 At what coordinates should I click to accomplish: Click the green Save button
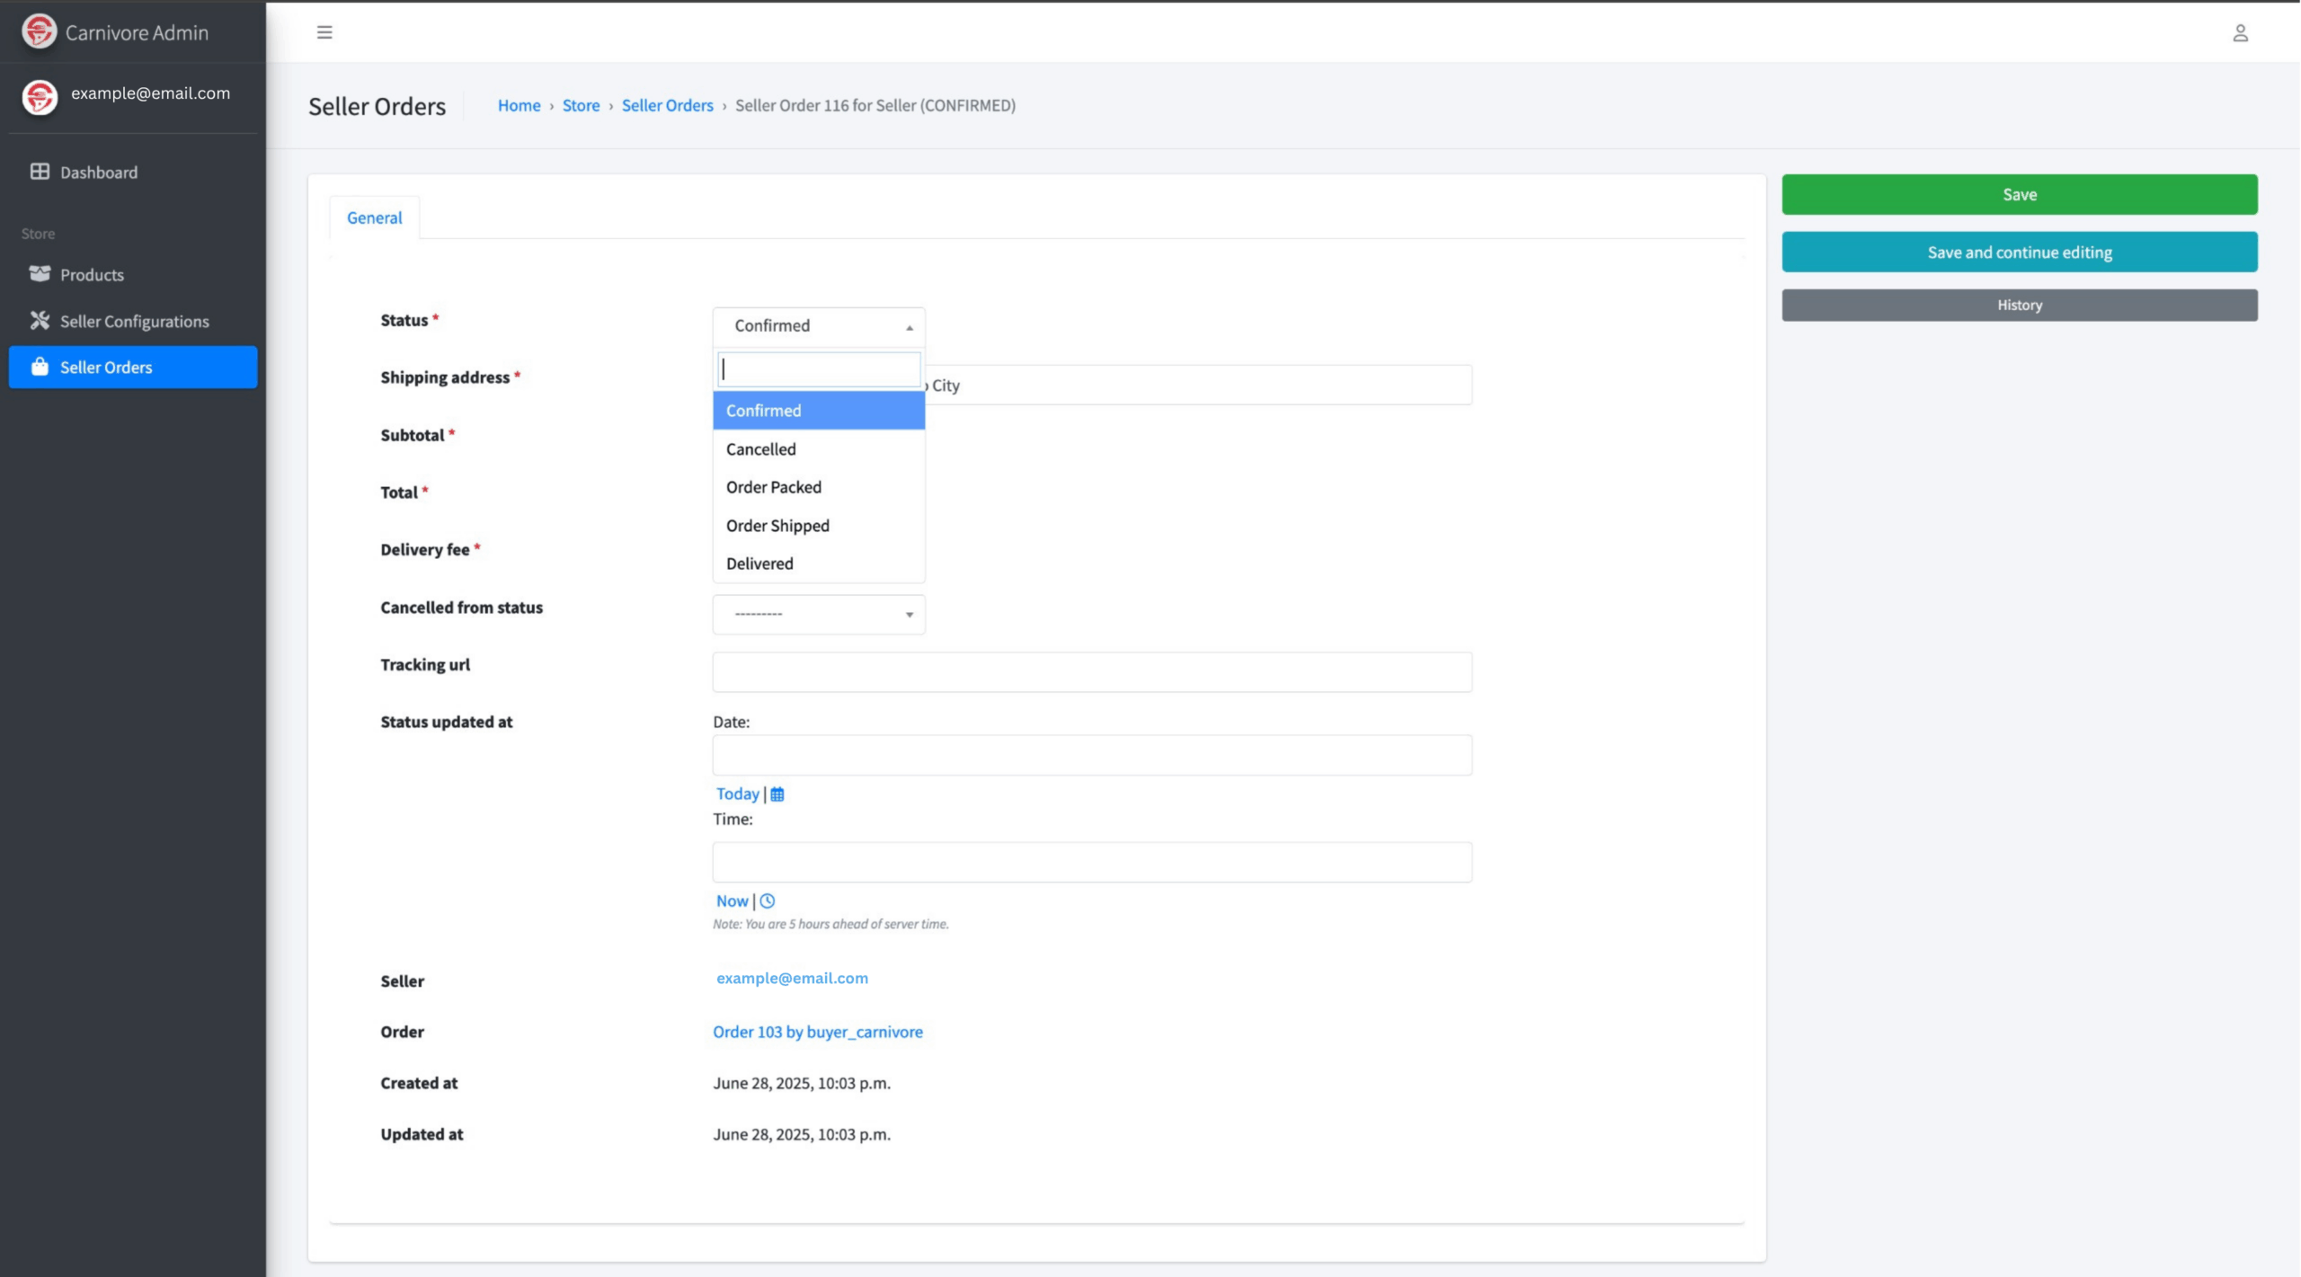tap(2020, 194)
